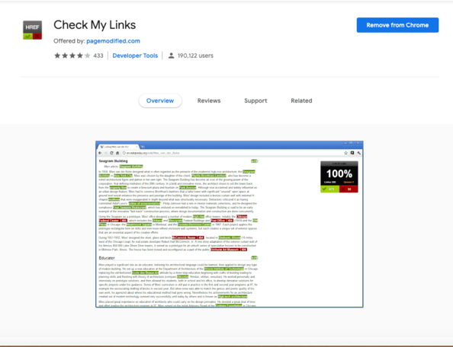Image resolution: width=453 pixels, height=347 pixels.
Task: Click the extension screenshot preview image
Action: pyautogui.click(x=230, y=224)
